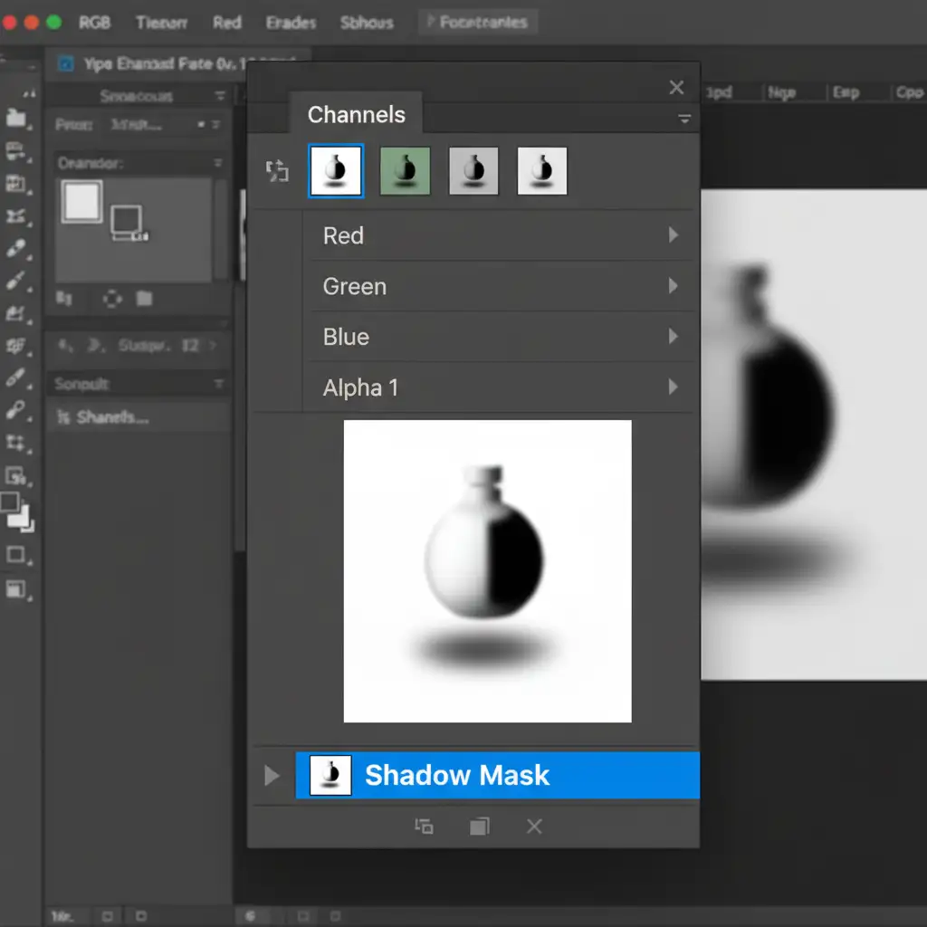Click the top folder-shaped tool in left toolbar

(15, 117)
